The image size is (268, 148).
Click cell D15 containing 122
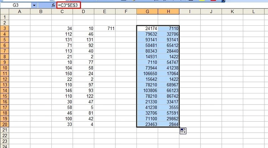point(83,96)
